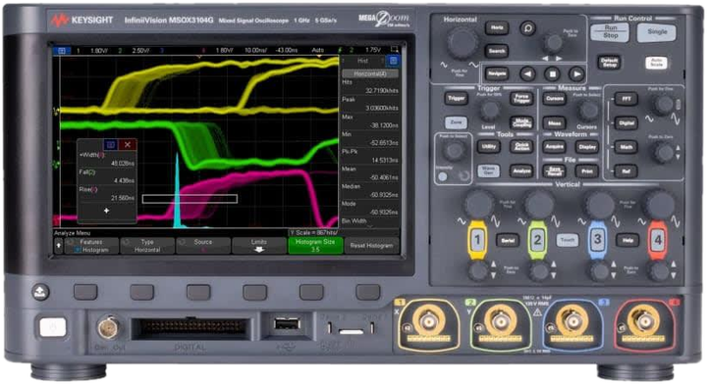Tap the Type Horizontal softkey
The image size is (707, 384).
point(147,246)
